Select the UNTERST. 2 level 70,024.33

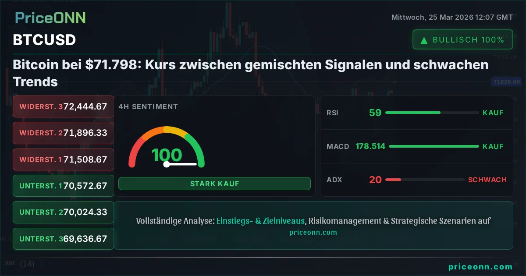[x=63, y=212]
